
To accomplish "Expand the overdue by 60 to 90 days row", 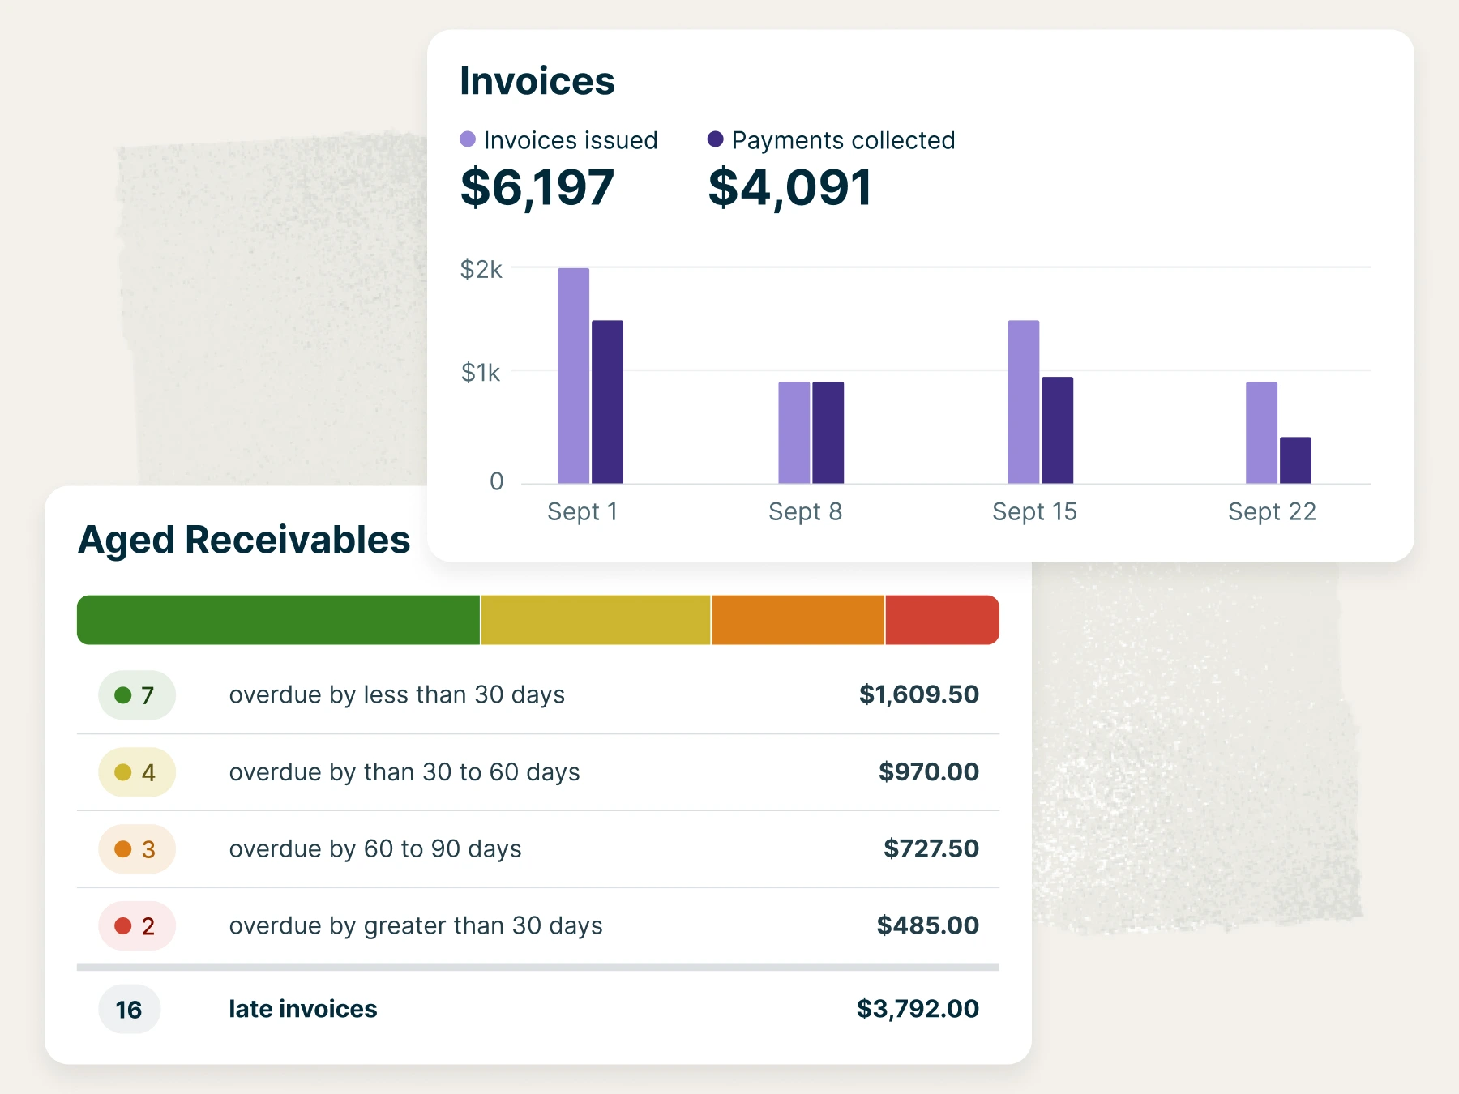I will coord(374,849).
